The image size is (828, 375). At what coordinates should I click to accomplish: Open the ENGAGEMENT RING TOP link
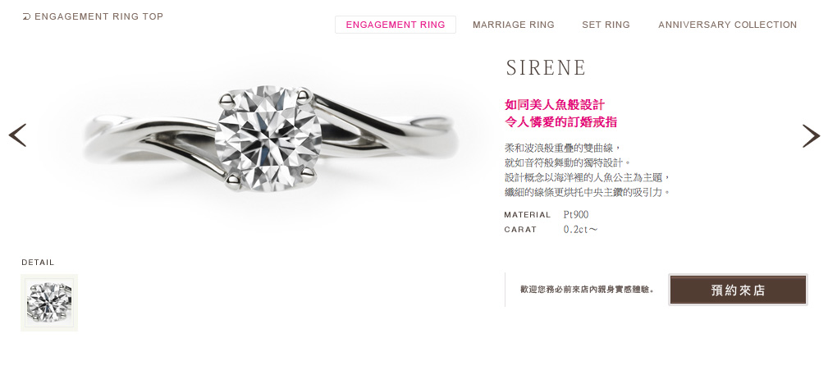98,17
